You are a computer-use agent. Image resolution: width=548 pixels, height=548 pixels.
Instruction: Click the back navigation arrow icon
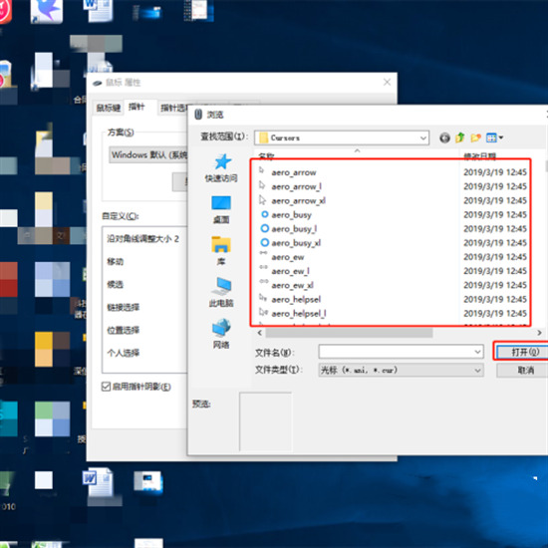pos(444,138)
